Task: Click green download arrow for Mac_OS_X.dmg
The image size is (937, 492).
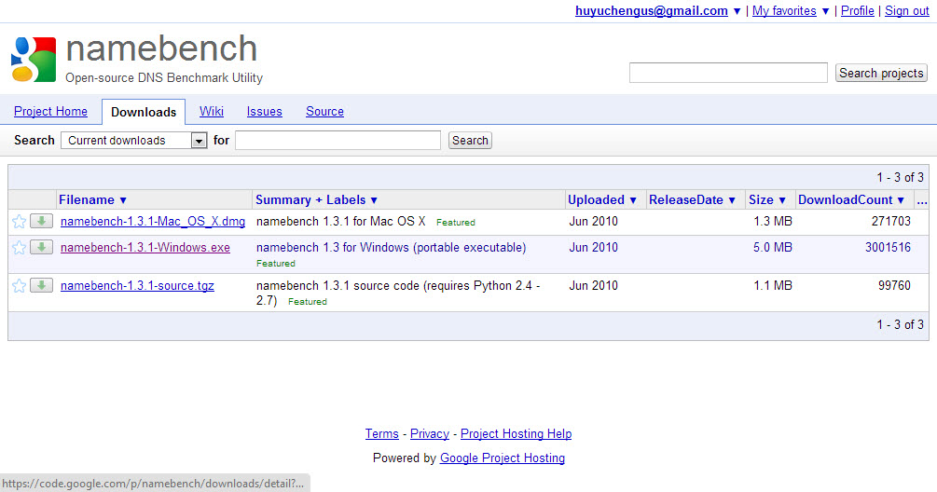Action: coord(41,221)
